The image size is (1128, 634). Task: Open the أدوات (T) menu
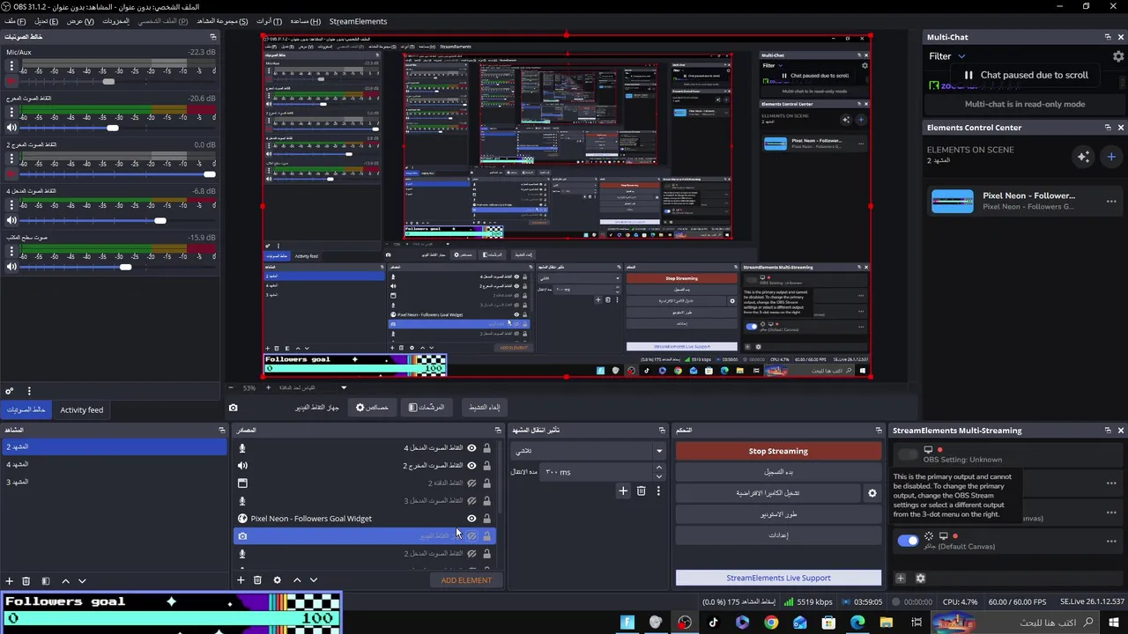pyautogui.click(x=269, y=21)
